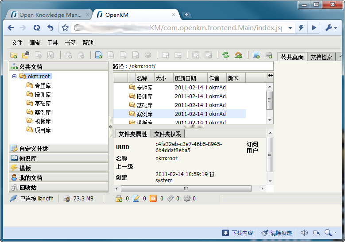Click the Download document toolbar icon
345x242 pixels.
38,55
